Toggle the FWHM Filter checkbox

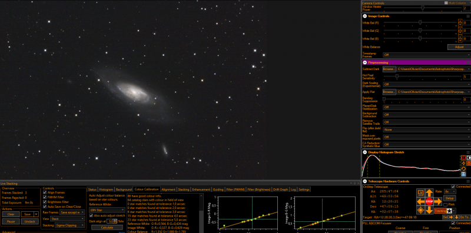point(45,197)
